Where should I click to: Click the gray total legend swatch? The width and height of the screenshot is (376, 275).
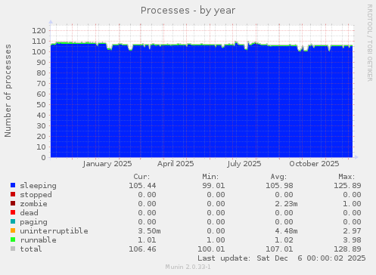point(13,249)
